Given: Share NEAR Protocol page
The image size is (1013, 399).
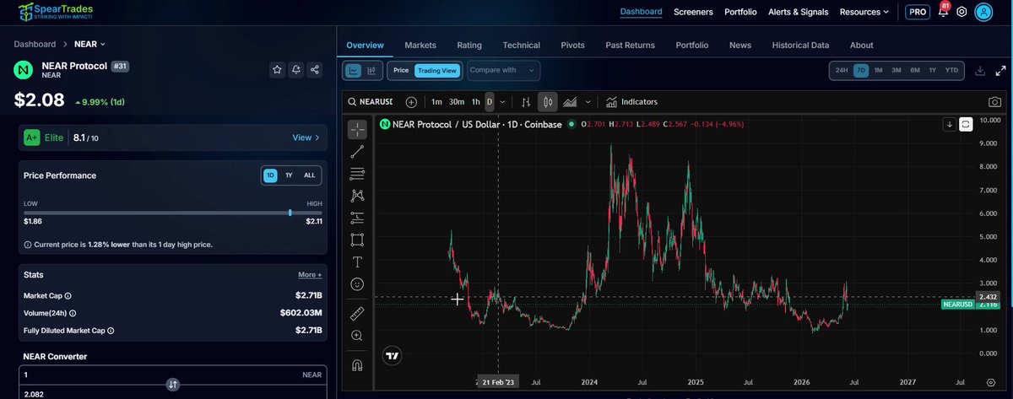Looking at the screenshot, I should [x=315, y=70].
